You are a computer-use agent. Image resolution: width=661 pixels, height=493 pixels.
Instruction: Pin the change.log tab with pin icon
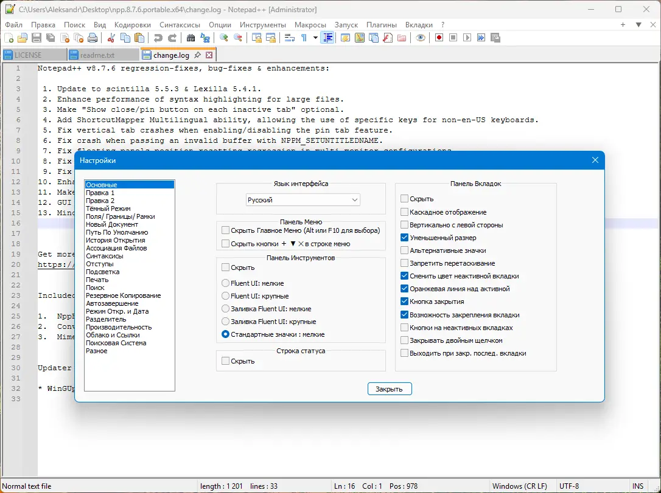click(x=197, y=55)
